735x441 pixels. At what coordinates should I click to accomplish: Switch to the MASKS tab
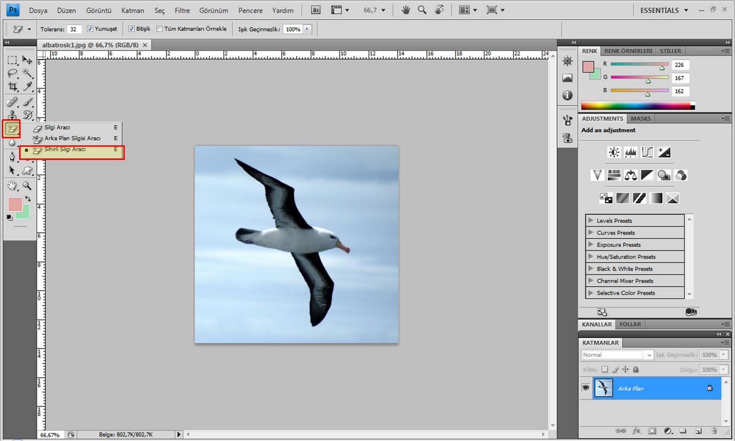tap(640, 118)
